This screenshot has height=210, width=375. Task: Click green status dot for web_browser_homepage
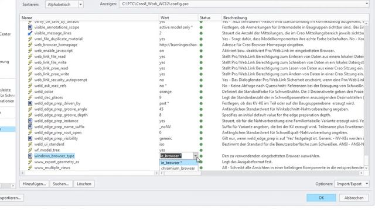pyautogui.click(x=201, y=45)
